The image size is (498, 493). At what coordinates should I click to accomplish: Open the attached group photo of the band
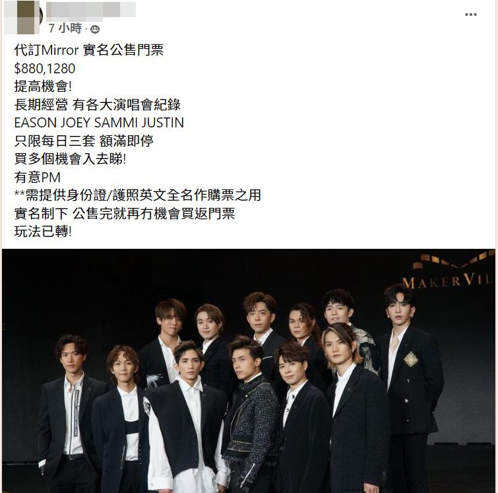249,371
